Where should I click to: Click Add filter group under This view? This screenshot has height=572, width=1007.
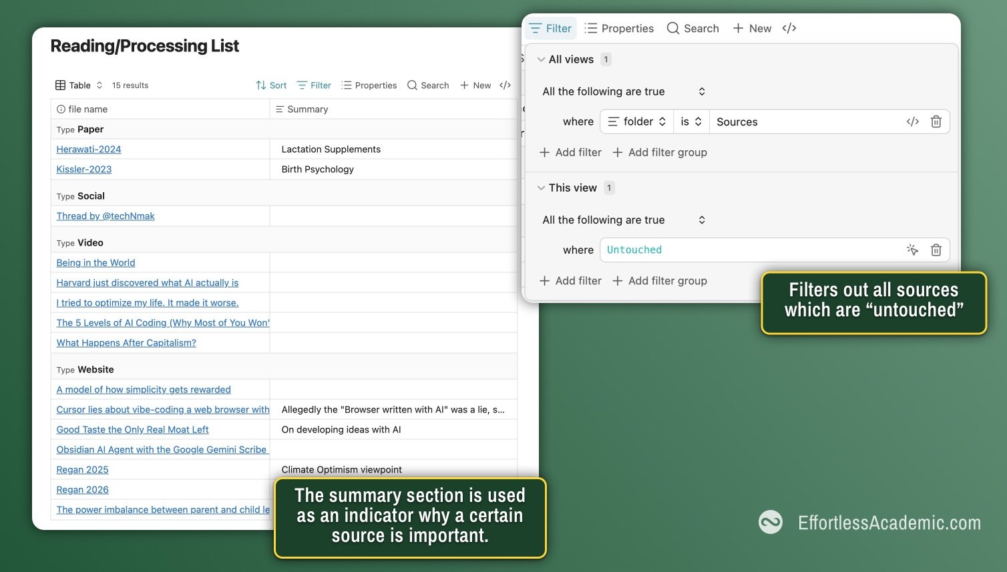pyautogui.click(x=660, y=281)
